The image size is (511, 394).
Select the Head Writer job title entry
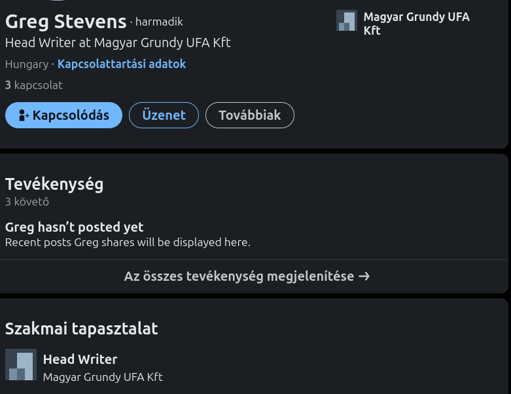(x=80, y=359)
